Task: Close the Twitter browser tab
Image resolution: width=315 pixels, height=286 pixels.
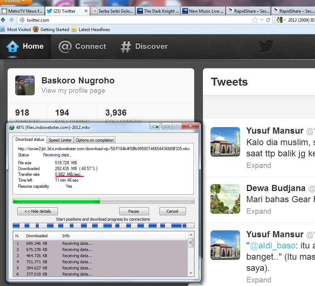Action: pos(86,11)
